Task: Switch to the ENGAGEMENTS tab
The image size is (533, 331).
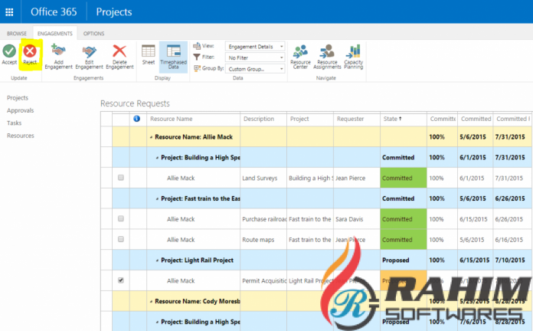Action: (x=55, y=34)
